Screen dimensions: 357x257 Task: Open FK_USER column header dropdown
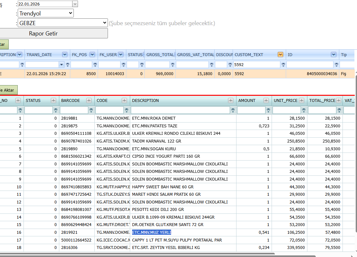(121, 54)
